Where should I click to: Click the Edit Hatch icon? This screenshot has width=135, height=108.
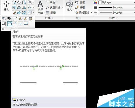pyautogui.click(x=31, y=19)
